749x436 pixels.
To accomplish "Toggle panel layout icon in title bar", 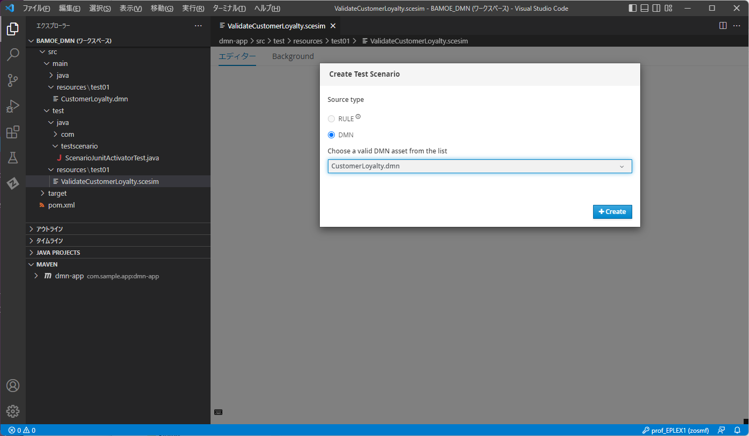I will [645, 8].
